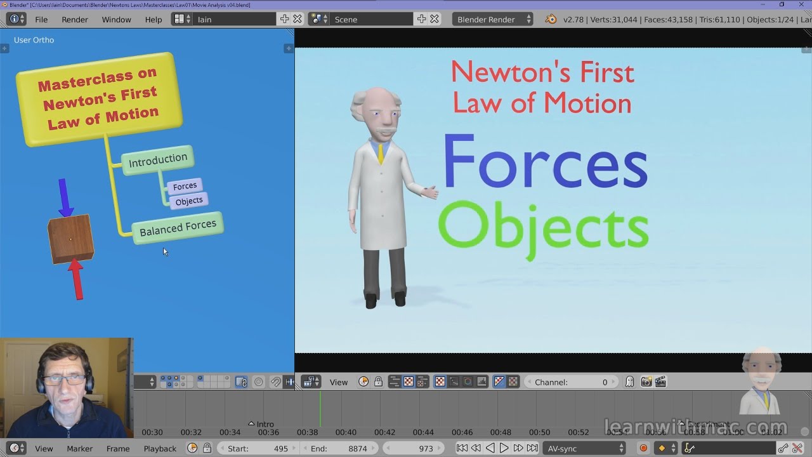The image size is (812, 457).
Task: Switch to Image Preview view mode
Action: coord(409,382)
